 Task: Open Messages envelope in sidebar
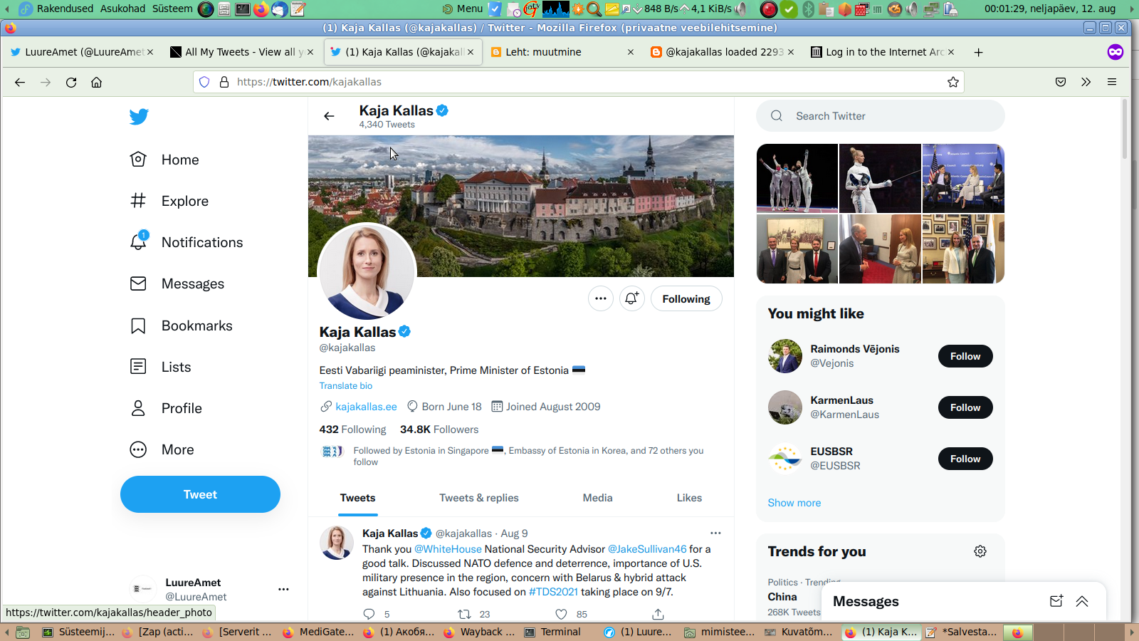click(x=138, y=283)
